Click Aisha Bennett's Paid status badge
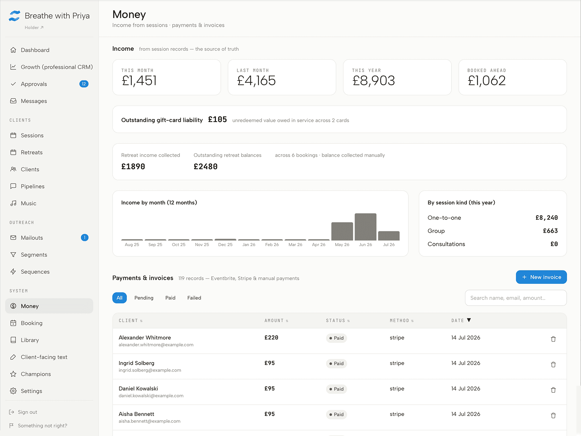The image size is (581, 436). click(x=336, y=415)
